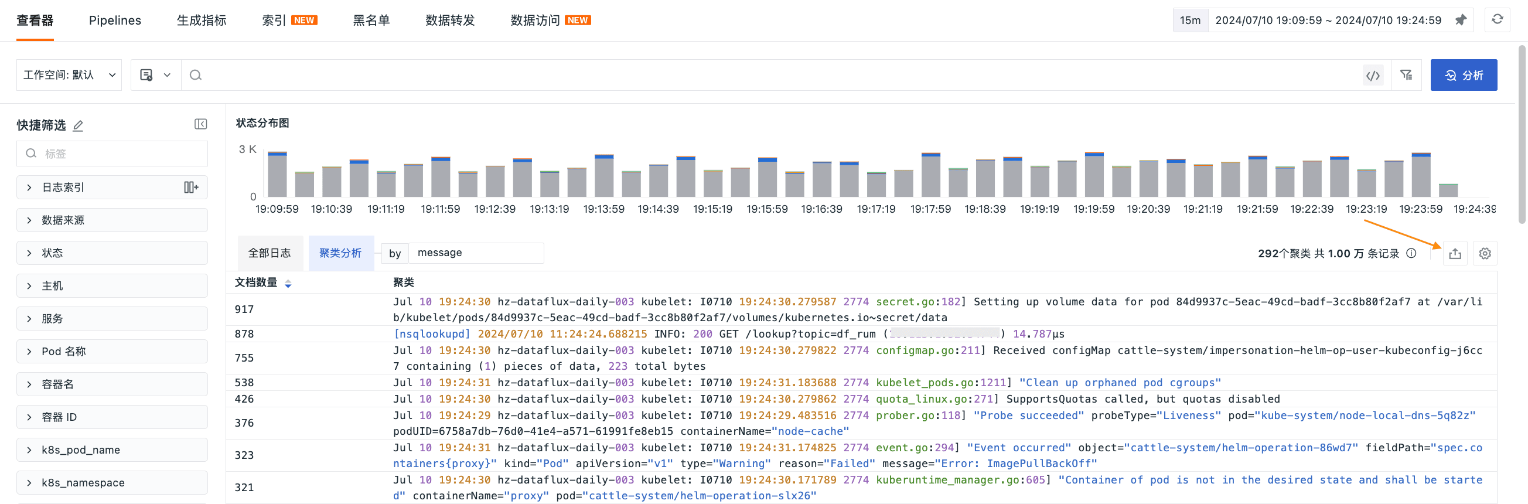
Task: Collapse the quick filter panel
Action: click(x=200, y=124)
